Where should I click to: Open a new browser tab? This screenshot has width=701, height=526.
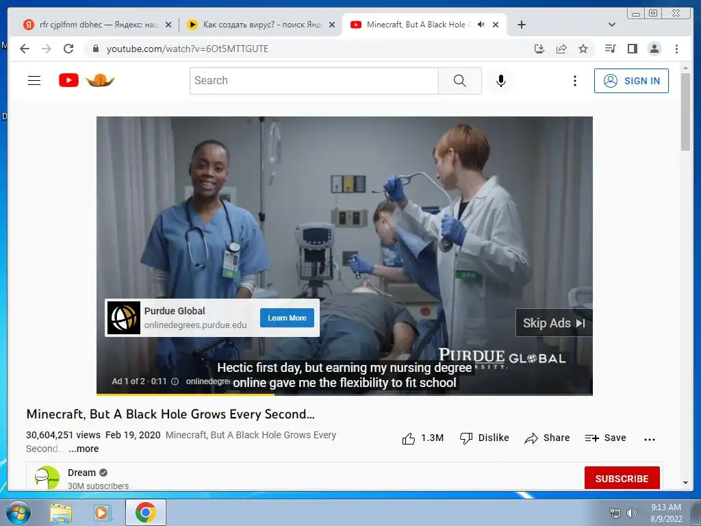(x=521, y=25)
